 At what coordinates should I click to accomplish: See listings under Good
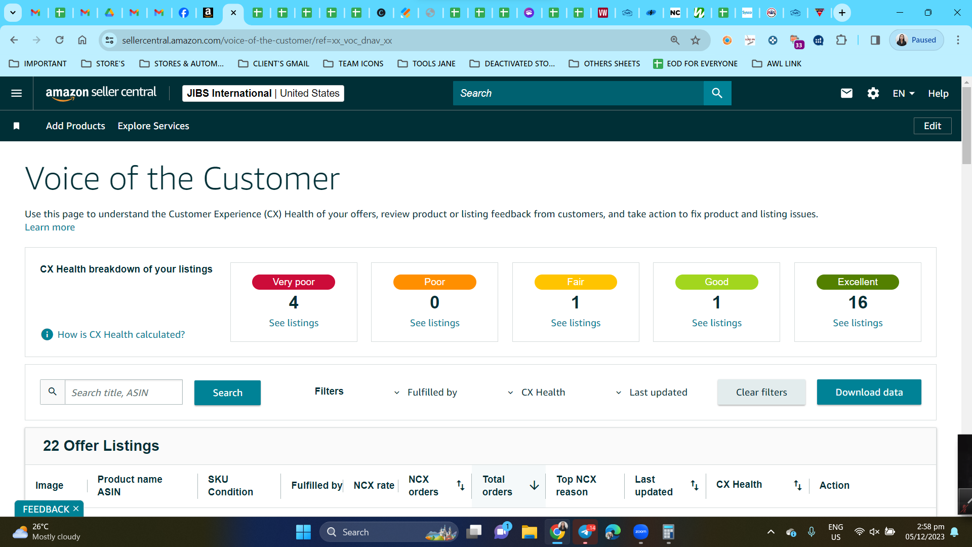pos(717,323)
